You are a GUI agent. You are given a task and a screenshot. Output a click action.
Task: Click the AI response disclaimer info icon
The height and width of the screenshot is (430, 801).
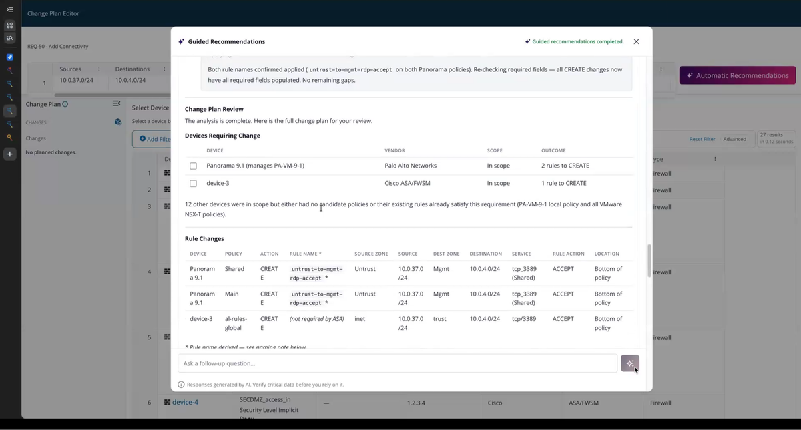[181, 385]
